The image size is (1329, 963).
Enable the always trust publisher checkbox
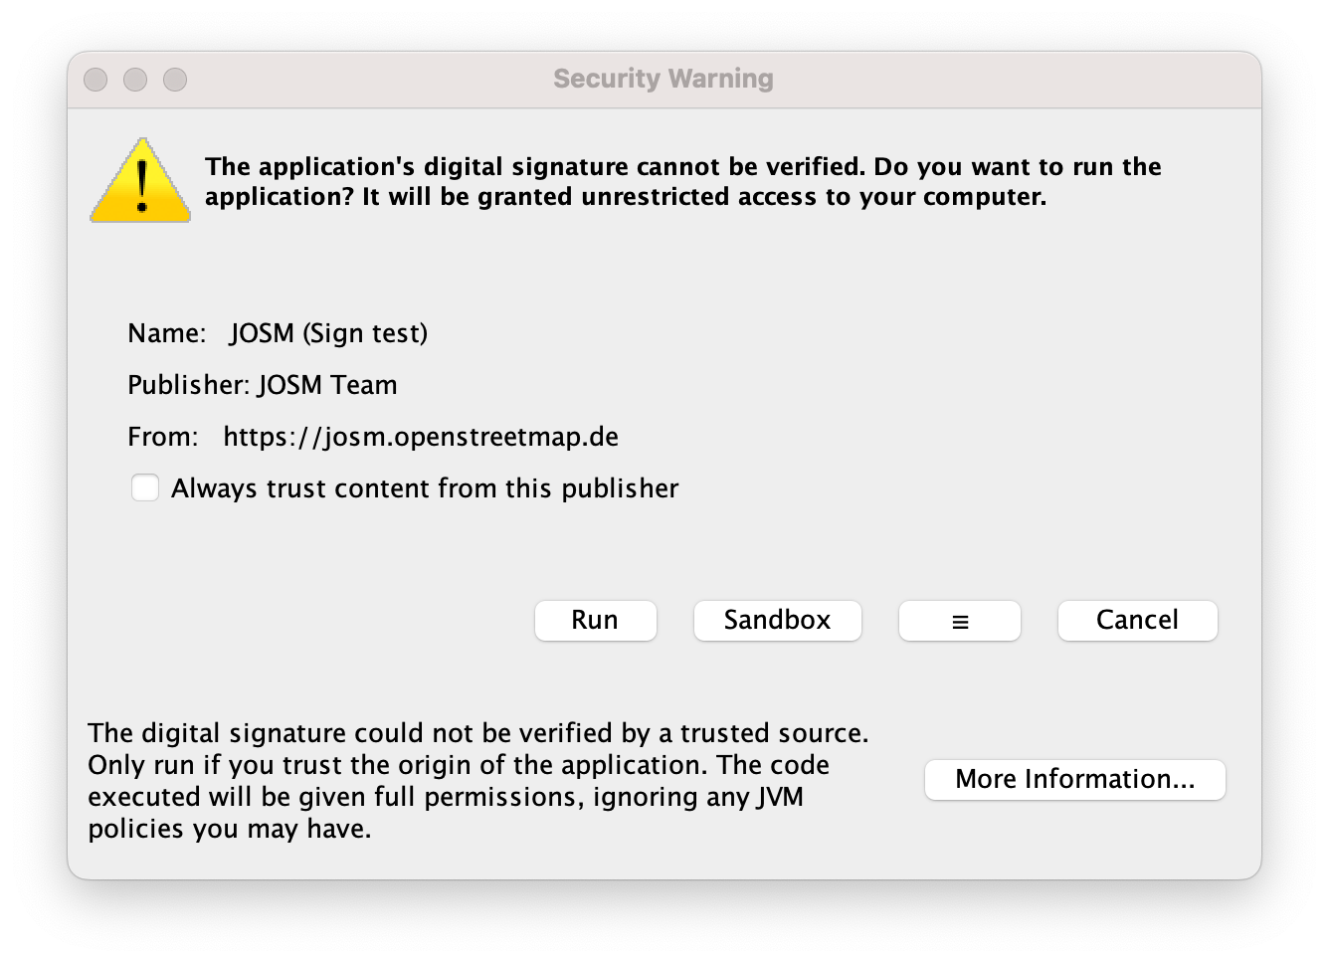pos(145,487)
